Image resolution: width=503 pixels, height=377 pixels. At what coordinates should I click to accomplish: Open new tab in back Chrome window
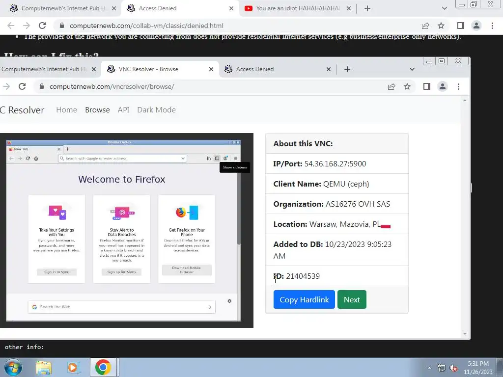(367, 8)
